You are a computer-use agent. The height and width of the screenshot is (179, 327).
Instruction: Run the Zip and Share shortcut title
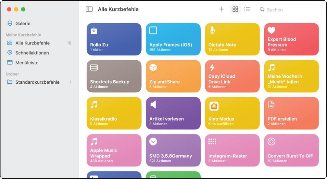pos(165,82)
